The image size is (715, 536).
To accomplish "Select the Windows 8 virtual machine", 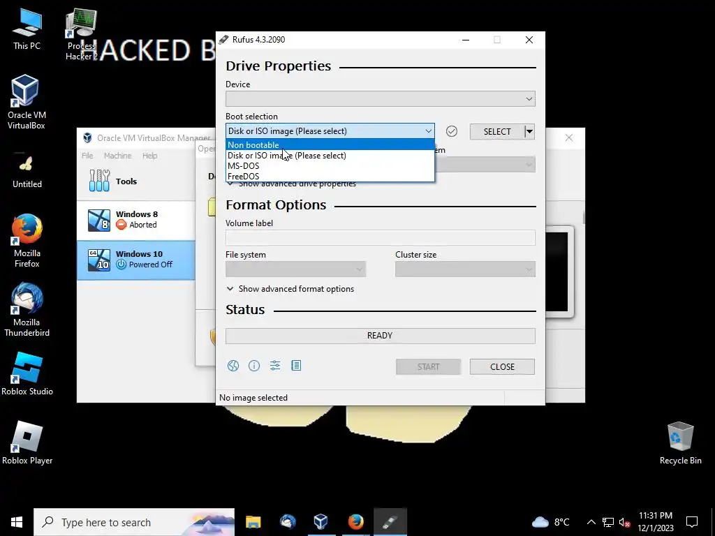I will (x=136, y=220).
